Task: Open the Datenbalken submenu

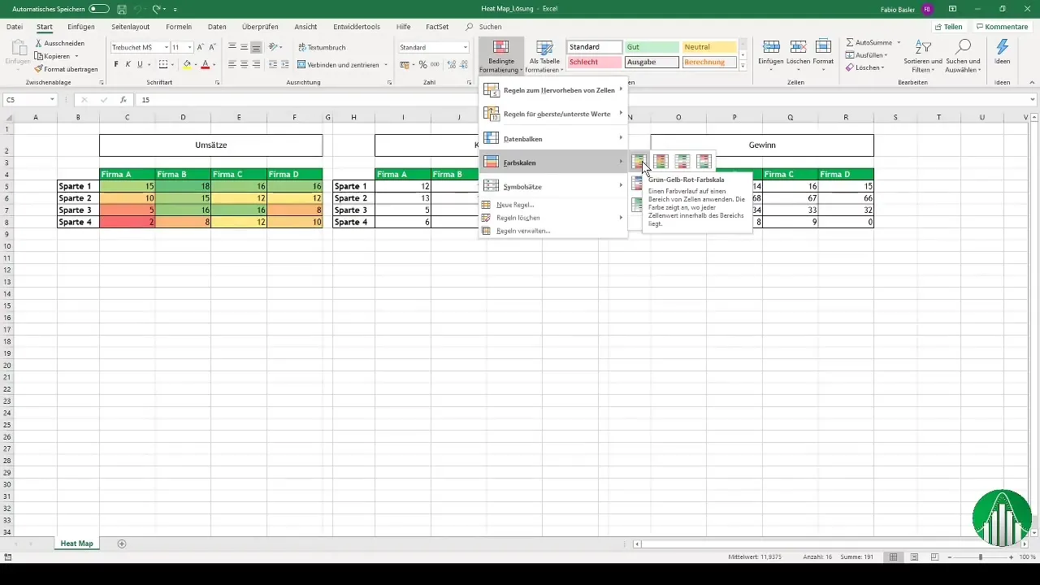Action: pos(552,138)
